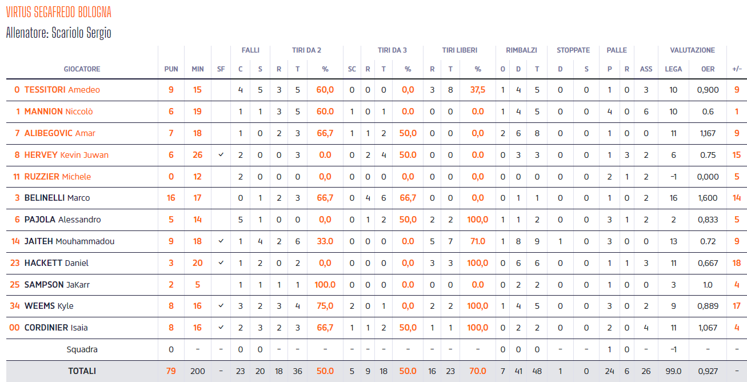
Task: Click the starting-five checkmark in Weems's row
Action: coord(221,306)
